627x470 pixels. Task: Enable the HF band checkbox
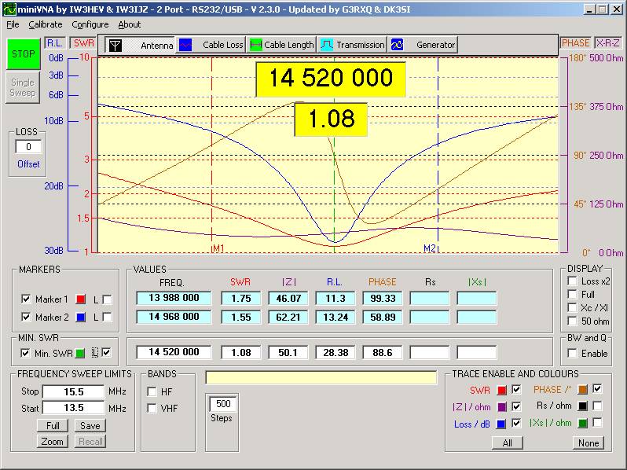coord(152,391)
